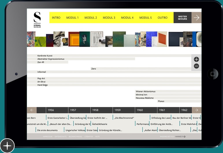Open the „Die Blechtrommel" event entry
This screenshot has width=223, height=153.
tap(124, 118)
